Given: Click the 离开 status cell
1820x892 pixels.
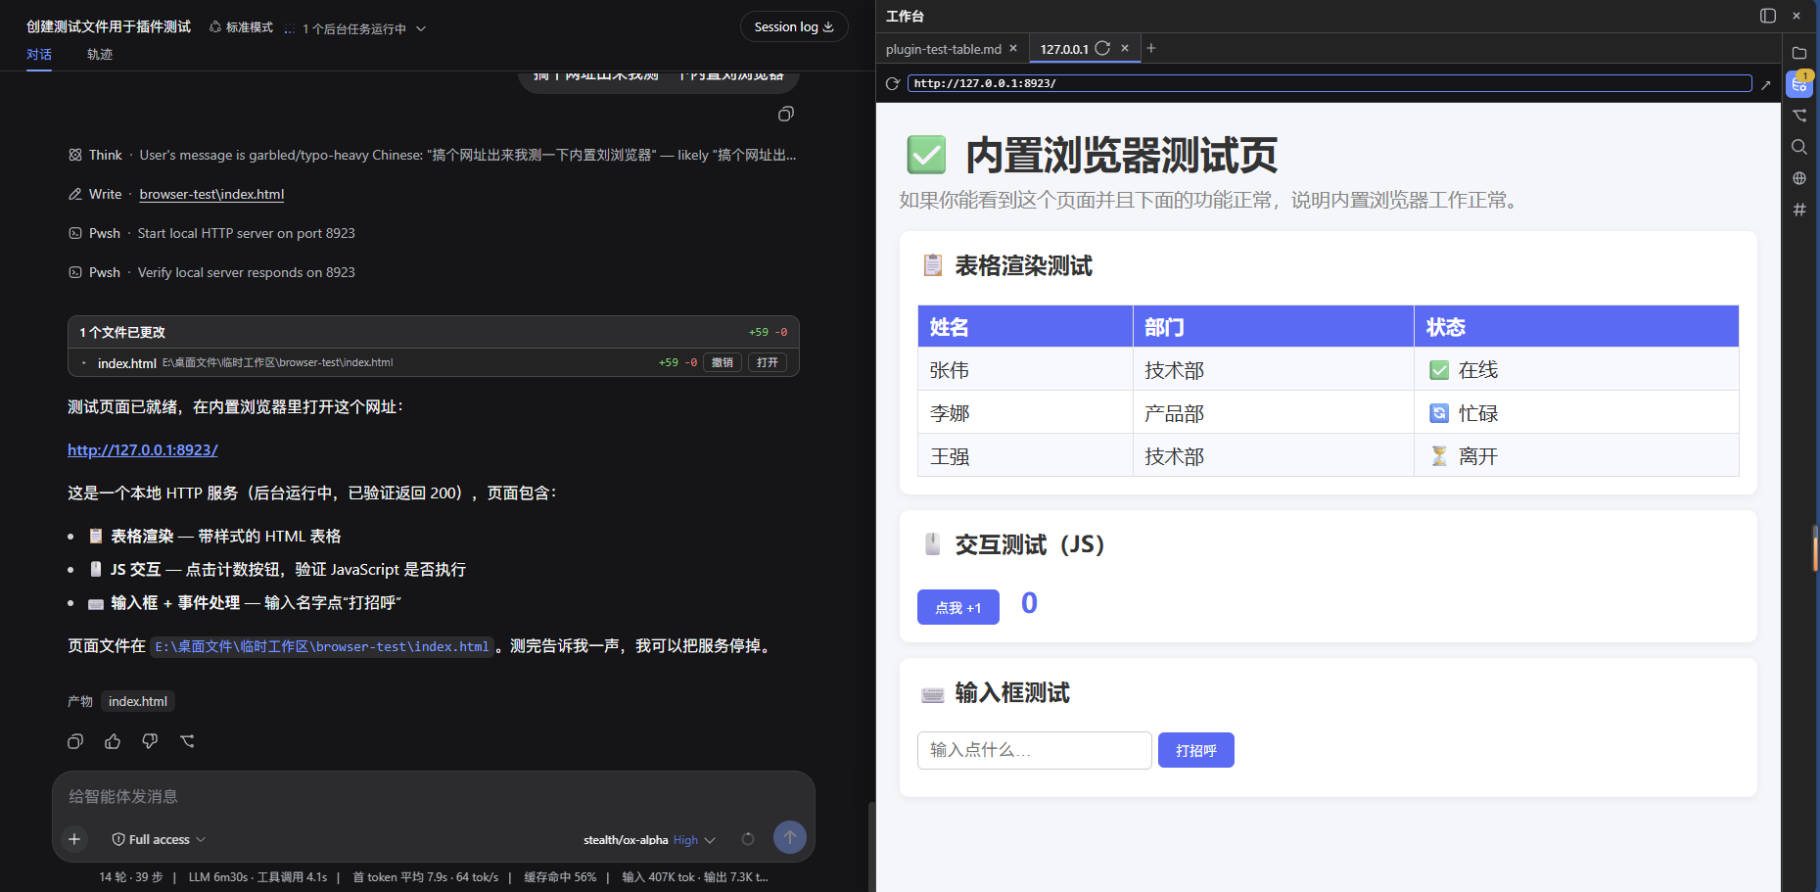Looking at the screenshot, I should (x=1576, y=456).
